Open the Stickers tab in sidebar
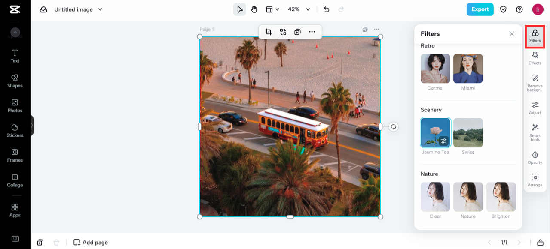The width and height of the screenshot is (550, 249). tap(15, 130)
